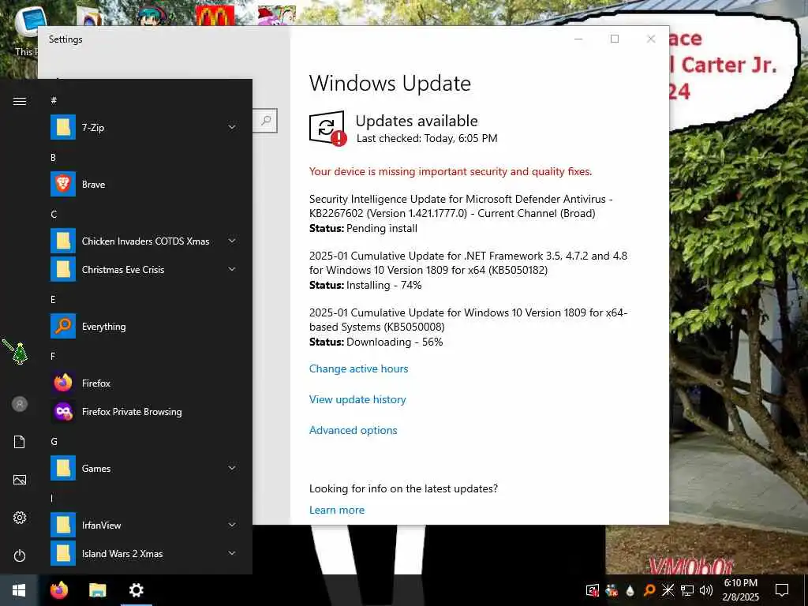The height and width of the screenshot is (606, 808).
Task: Click the missing security fixes warning text
Action: (451, 171)
